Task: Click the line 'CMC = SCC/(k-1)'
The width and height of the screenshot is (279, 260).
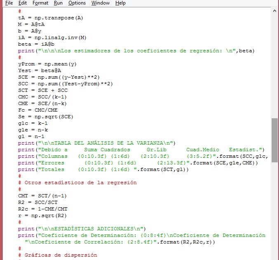Action: coord(42,97)
